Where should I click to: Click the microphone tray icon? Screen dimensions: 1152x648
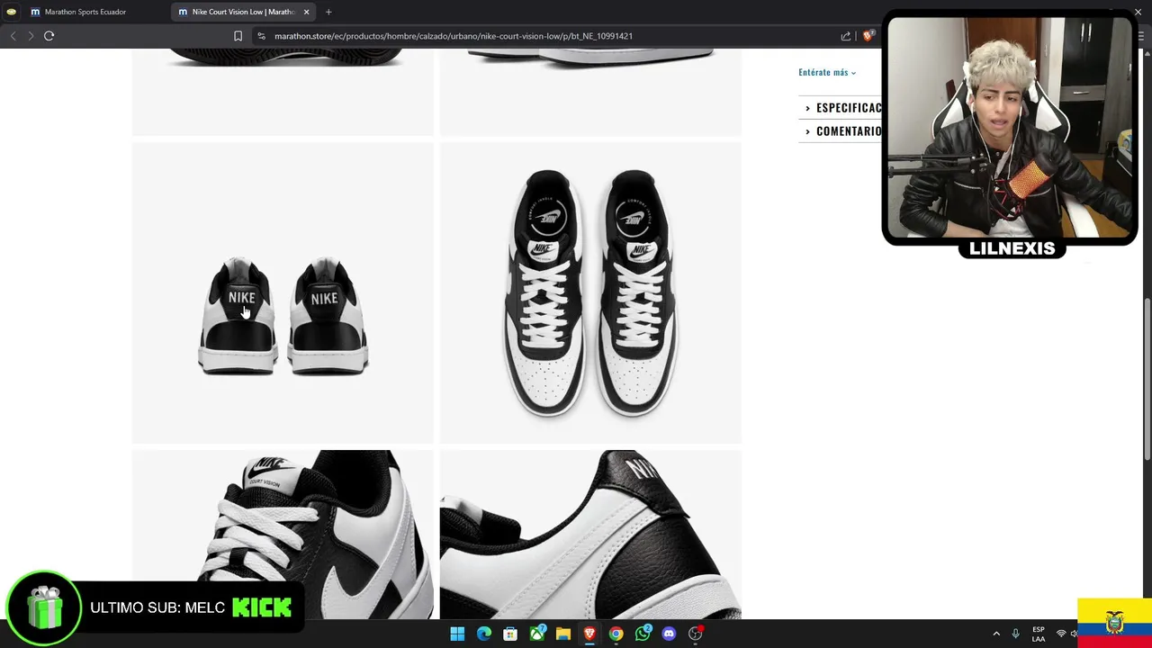coord(1016,634)
